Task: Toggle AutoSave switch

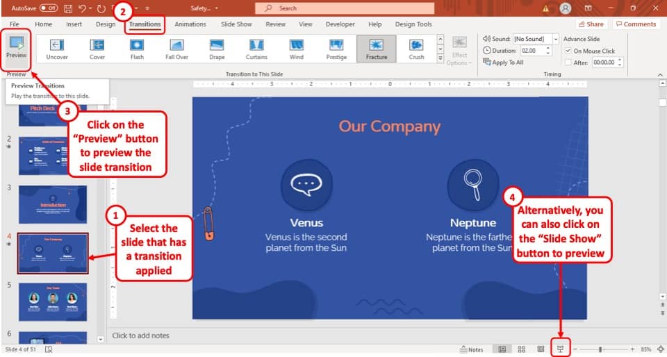Action: click(49, 8)
